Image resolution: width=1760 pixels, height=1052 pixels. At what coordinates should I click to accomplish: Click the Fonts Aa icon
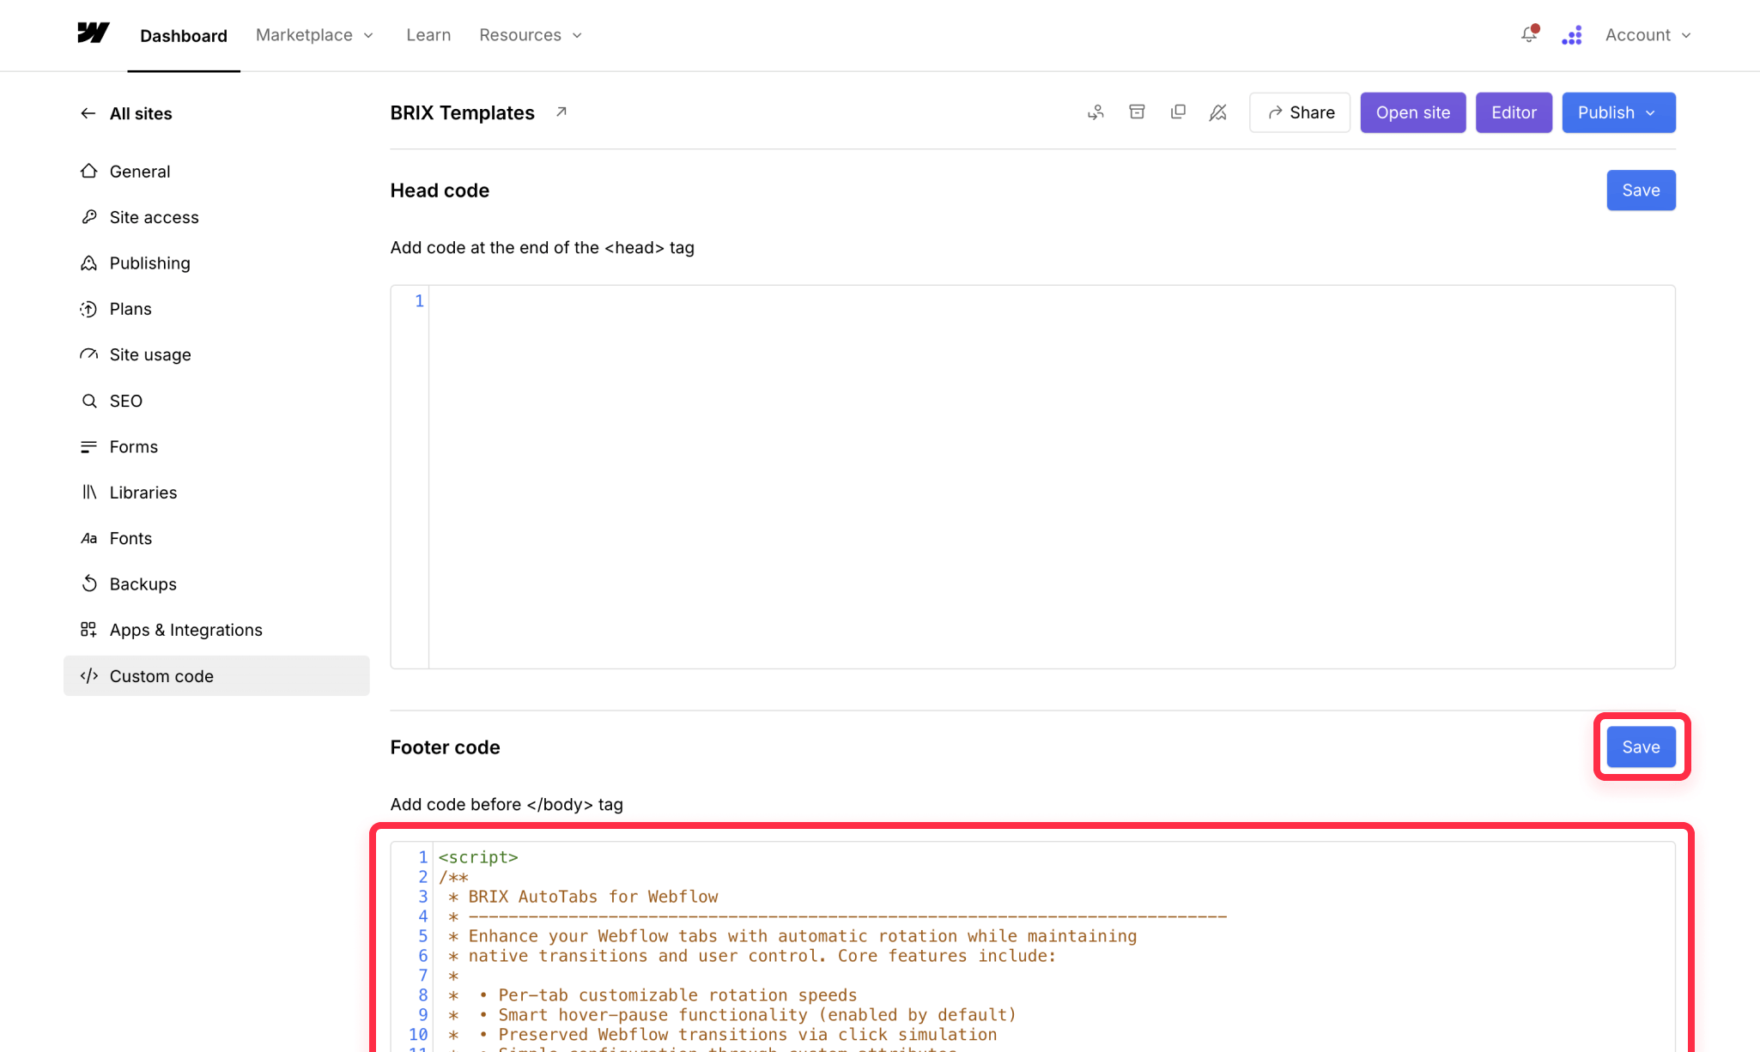coord(88,538)
